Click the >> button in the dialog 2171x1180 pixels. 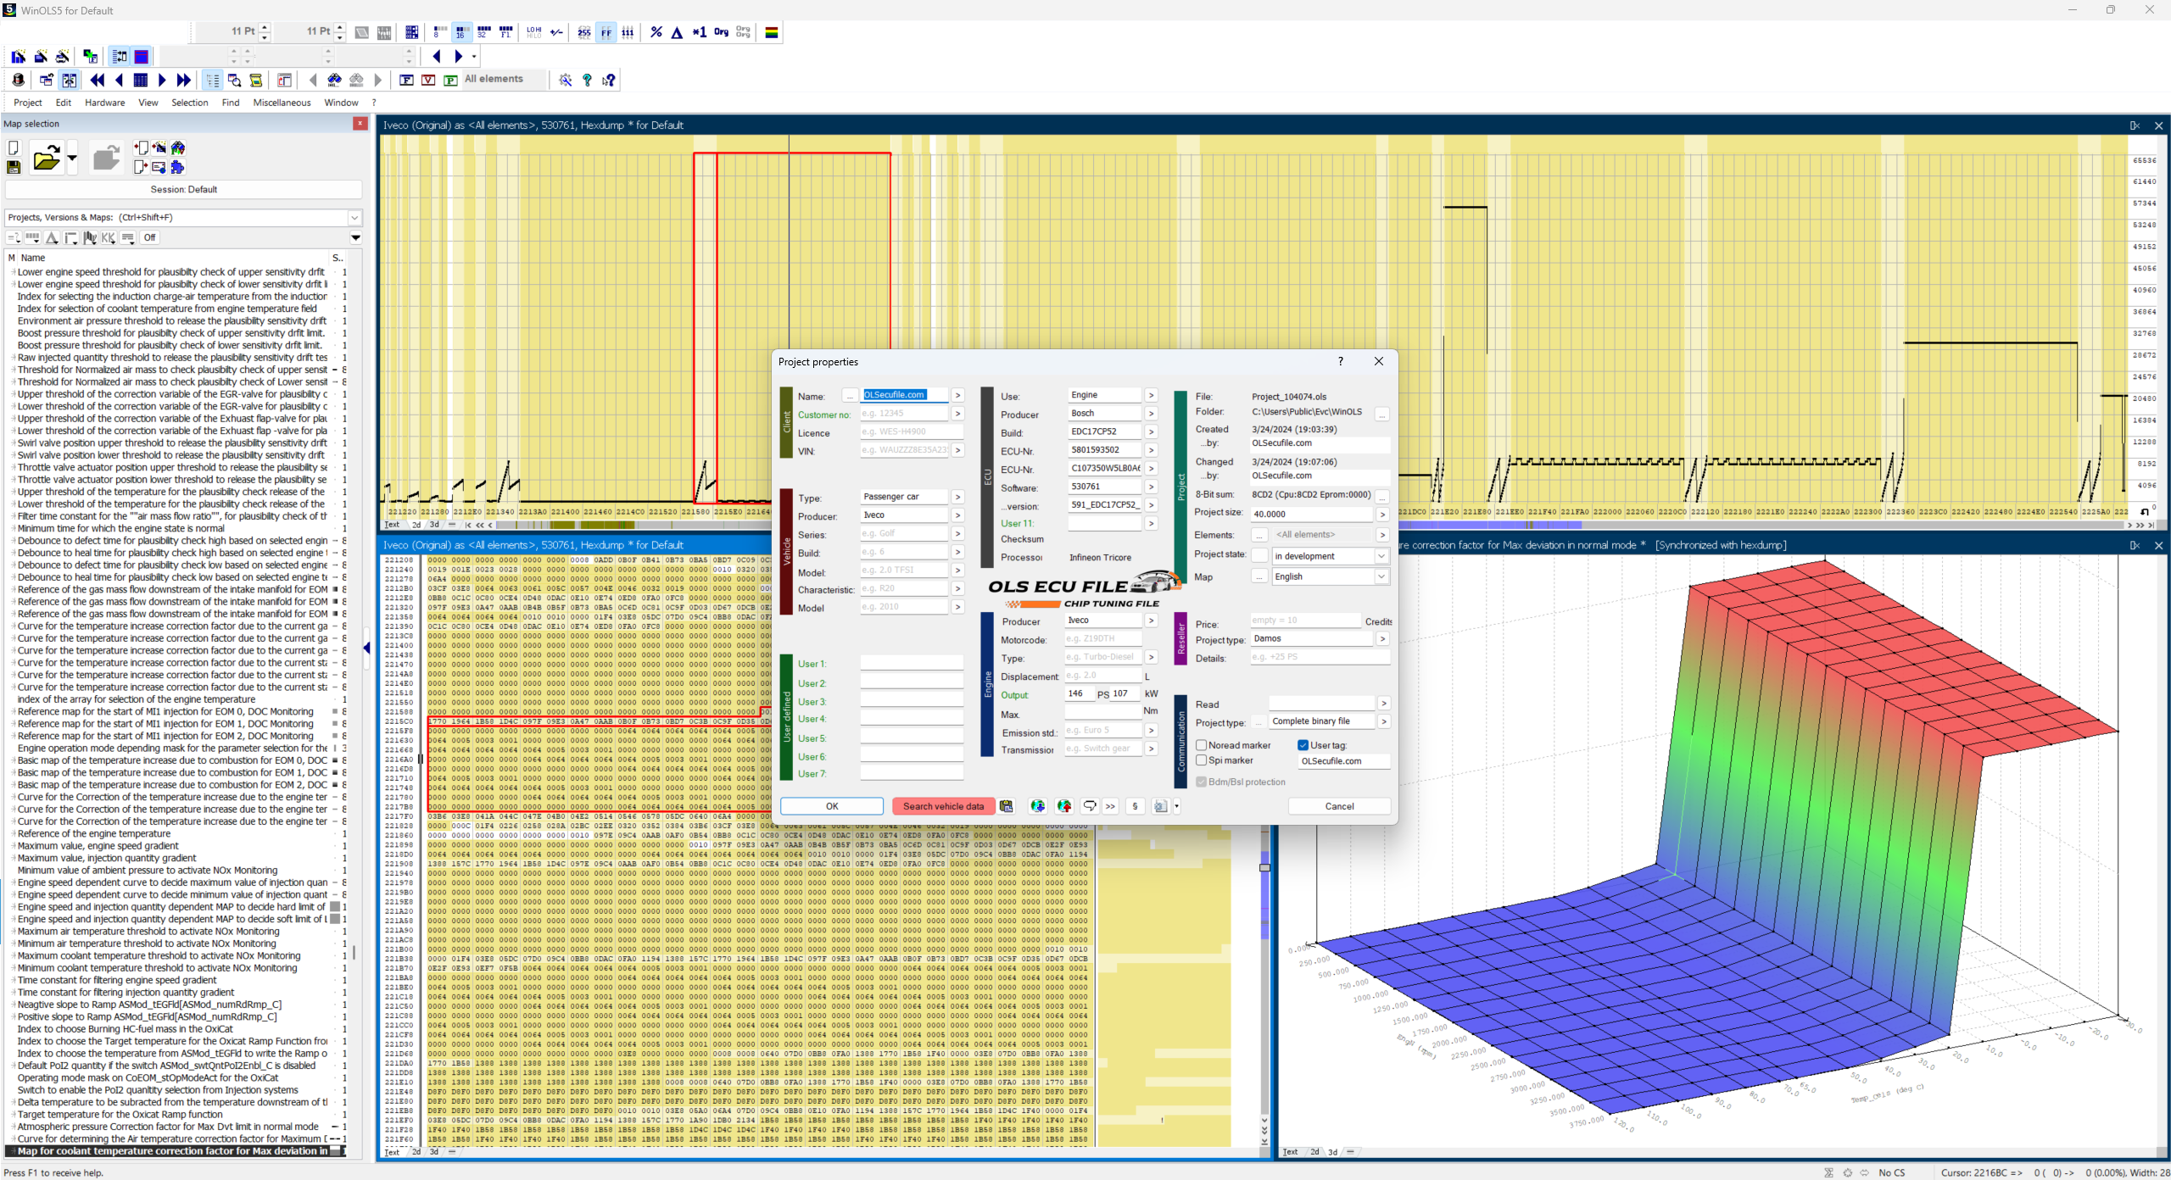coord(1110,806)
